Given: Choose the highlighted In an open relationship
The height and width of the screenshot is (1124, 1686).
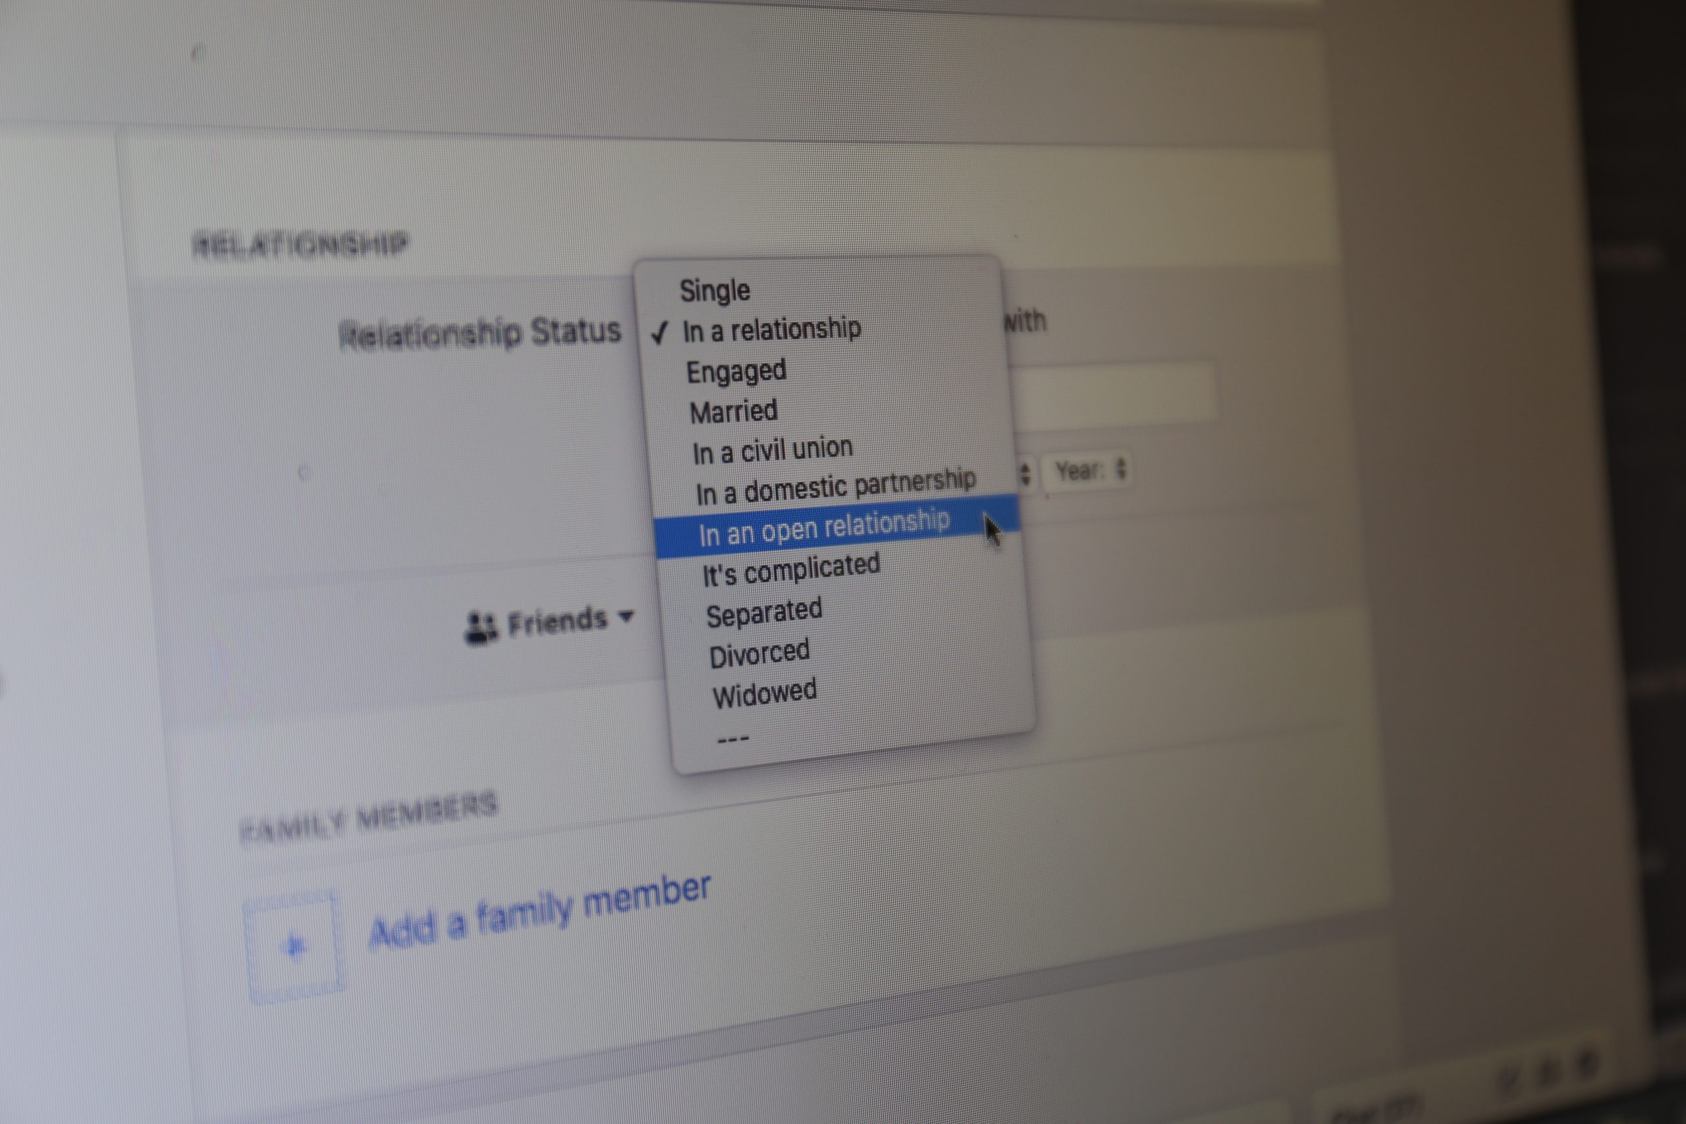Looking at the screenshot, I should point(825,529).
